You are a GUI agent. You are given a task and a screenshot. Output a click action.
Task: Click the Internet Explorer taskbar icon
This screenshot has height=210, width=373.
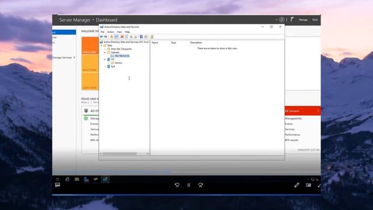click(x=68, y=179)
